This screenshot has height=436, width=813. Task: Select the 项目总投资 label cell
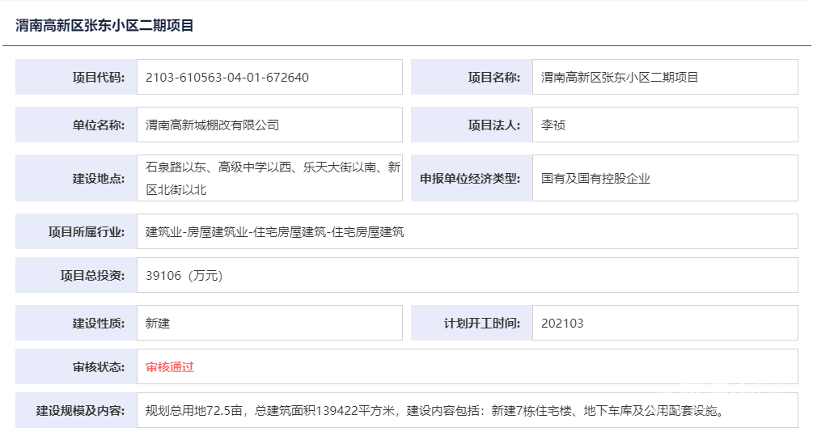point(77,276)
